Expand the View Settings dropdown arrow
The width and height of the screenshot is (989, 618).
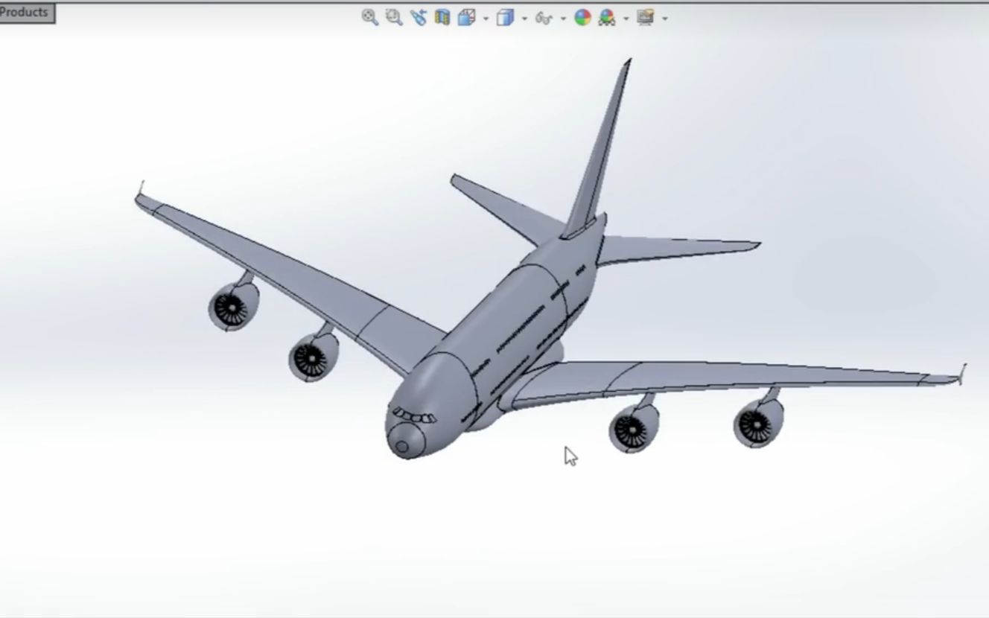664,18
